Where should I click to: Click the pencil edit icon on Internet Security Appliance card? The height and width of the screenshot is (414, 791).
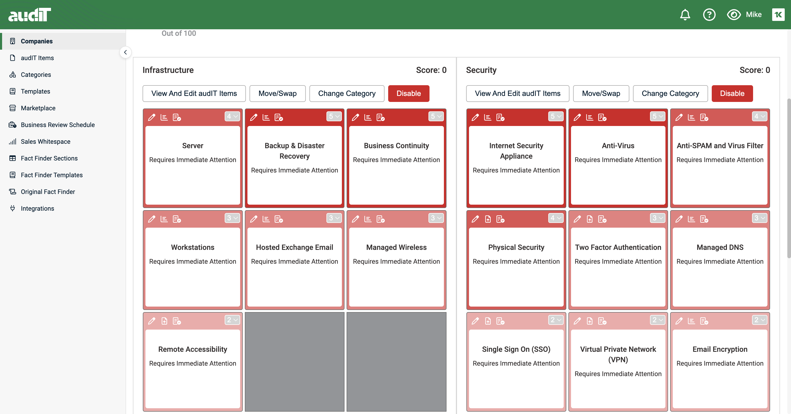(475, 117)
